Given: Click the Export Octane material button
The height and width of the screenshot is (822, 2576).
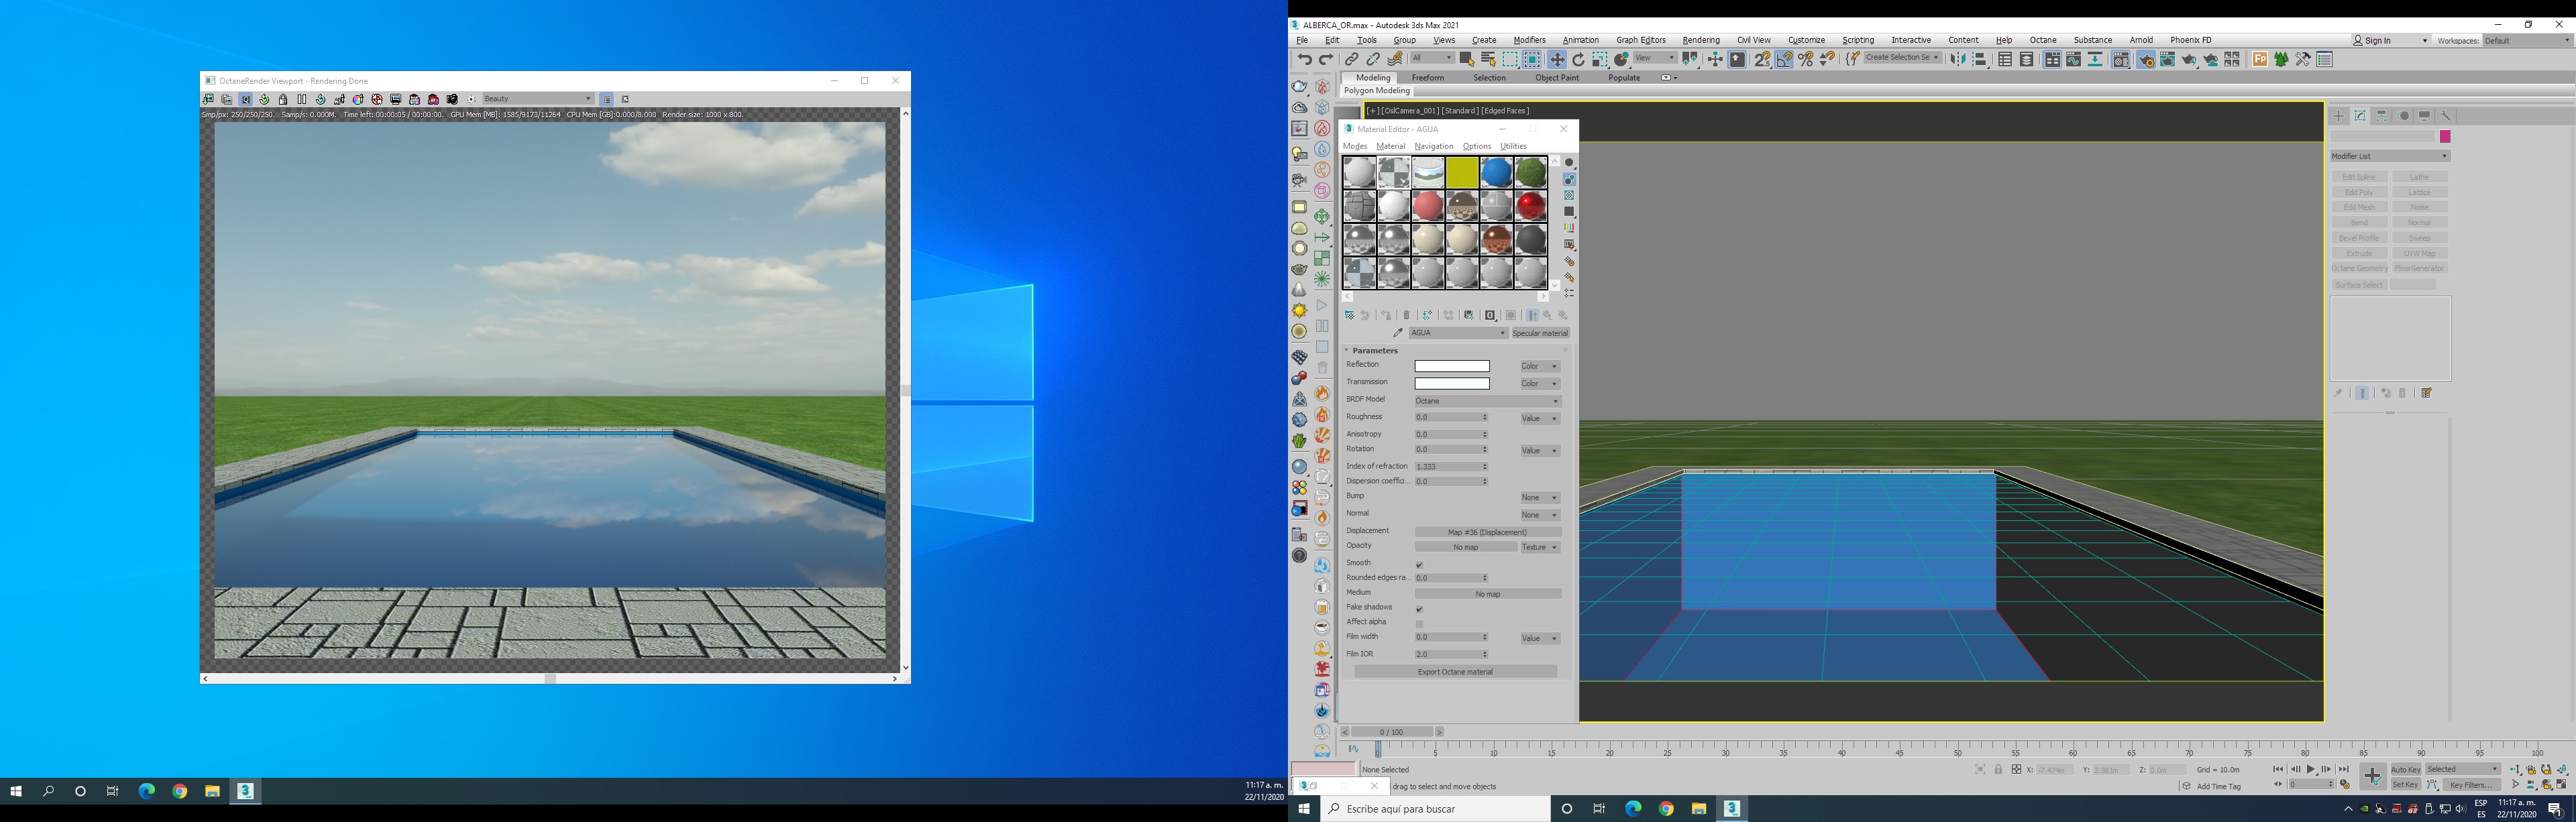Looking at the screenshot, I should point(1455,672).
